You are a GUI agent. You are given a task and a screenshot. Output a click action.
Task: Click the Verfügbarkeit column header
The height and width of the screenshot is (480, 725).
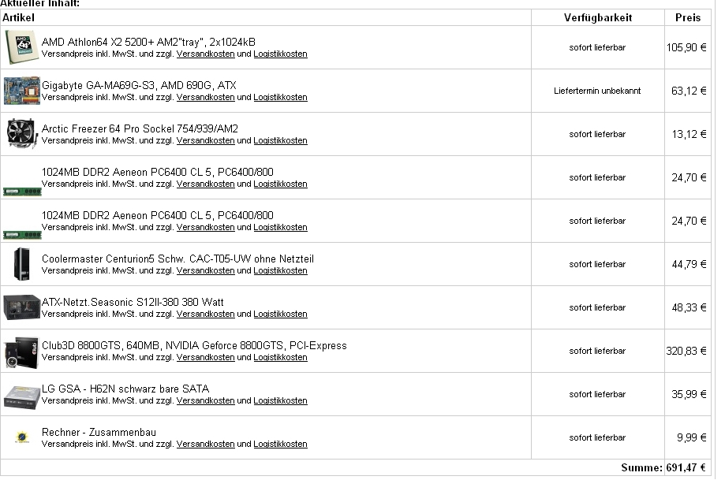597,17
